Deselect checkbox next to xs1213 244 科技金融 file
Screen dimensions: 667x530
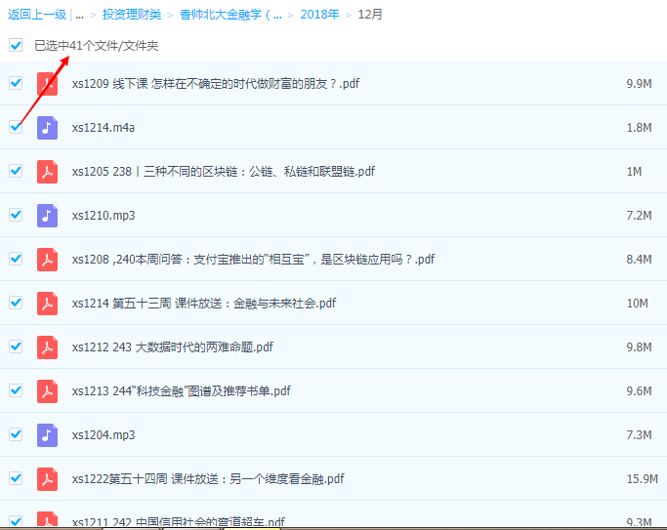click(16, 390)
